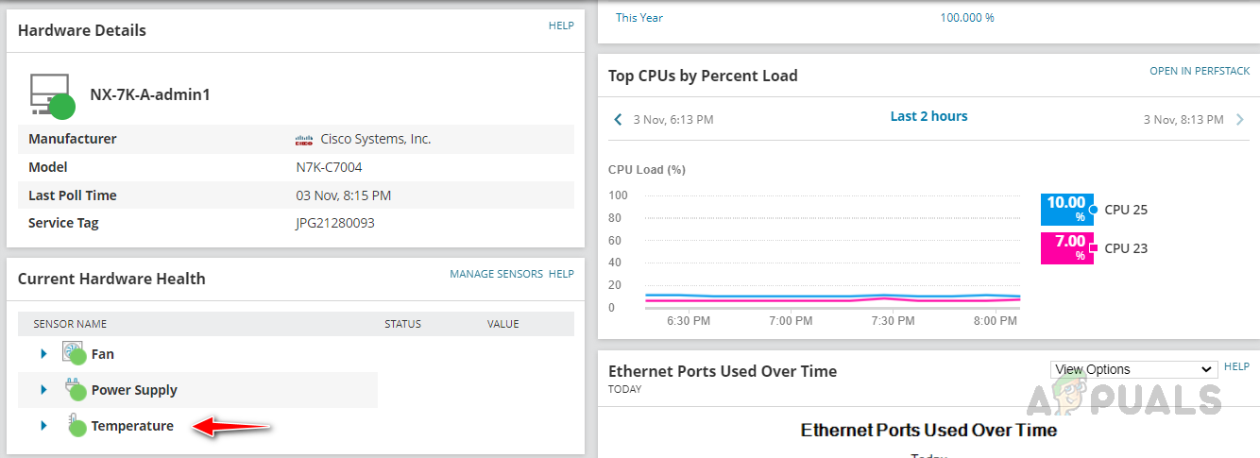Open Top CPUs chart in PerfStack
Viewport: 1260px width, 458px height.
1200,71
